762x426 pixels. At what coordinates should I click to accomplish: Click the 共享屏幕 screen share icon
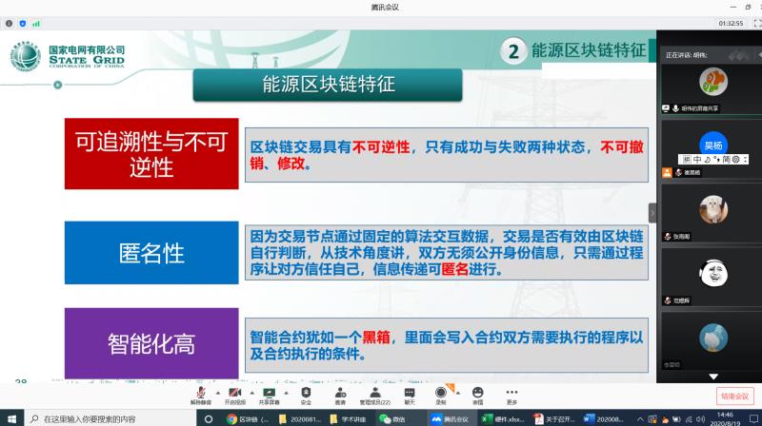point(270,392)
